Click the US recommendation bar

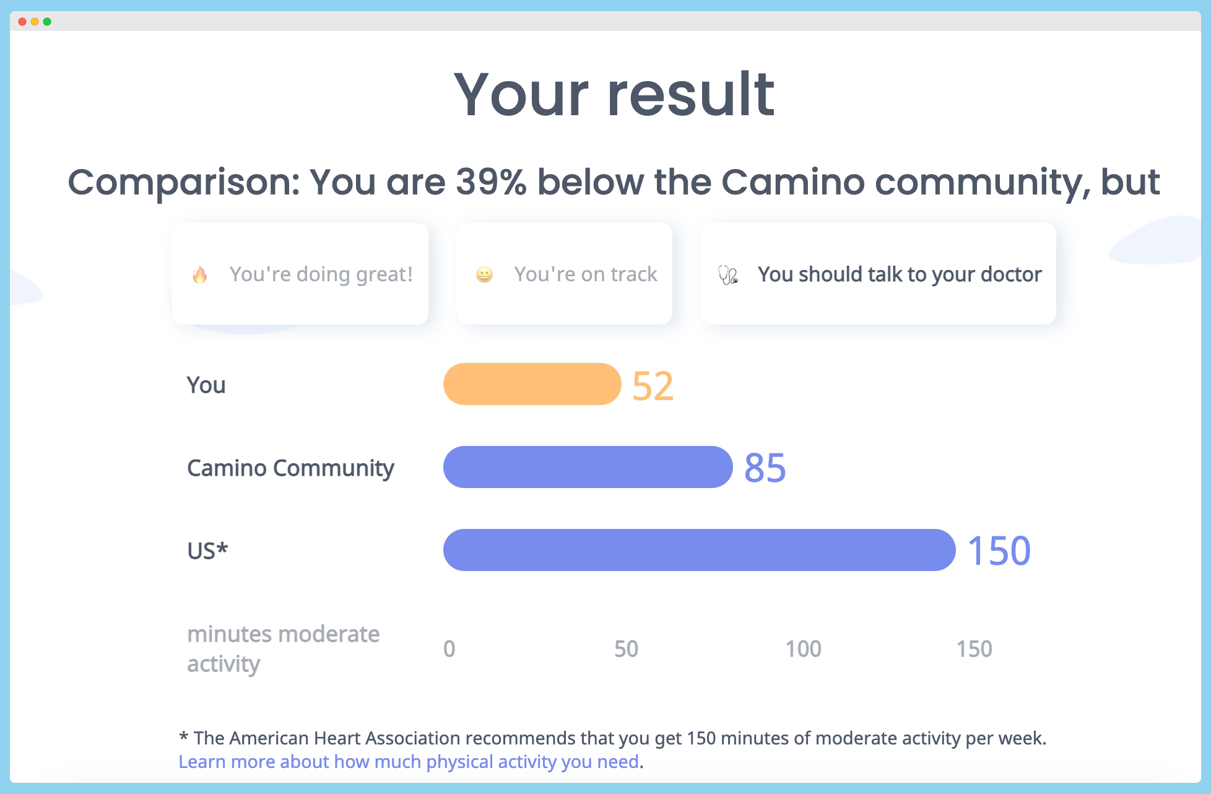[699, 550]
